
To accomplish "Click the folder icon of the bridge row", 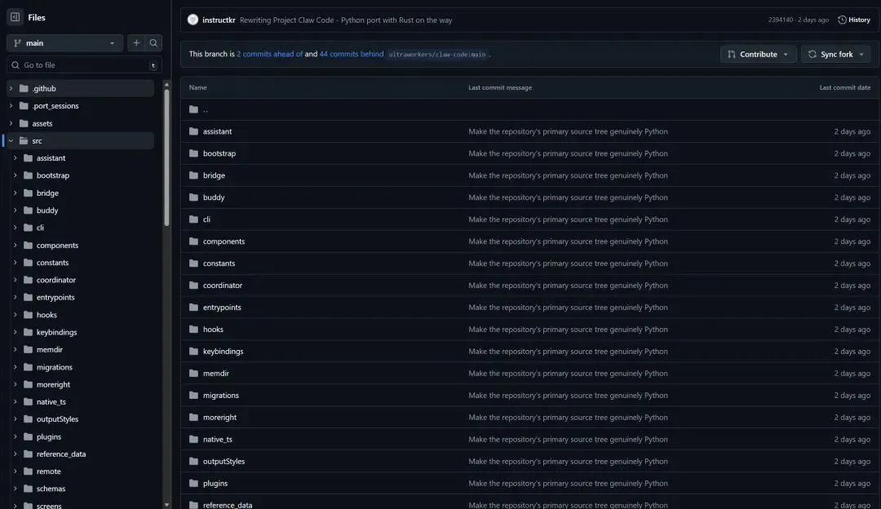I will [194, 175].
